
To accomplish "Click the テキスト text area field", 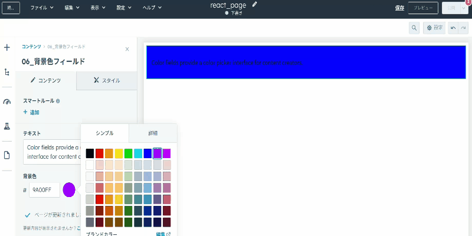I will 52,152.
